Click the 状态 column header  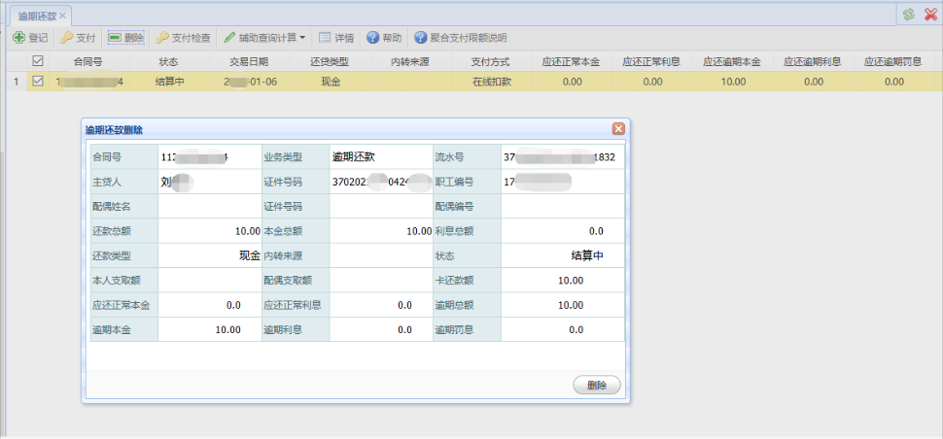pos(168,61)
